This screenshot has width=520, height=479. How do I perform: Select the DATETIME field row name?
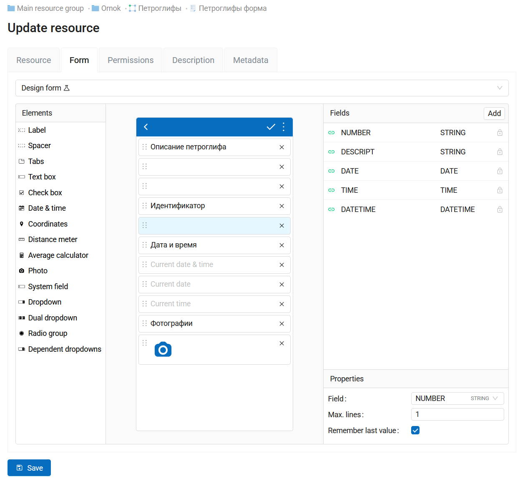click(358, 209)
